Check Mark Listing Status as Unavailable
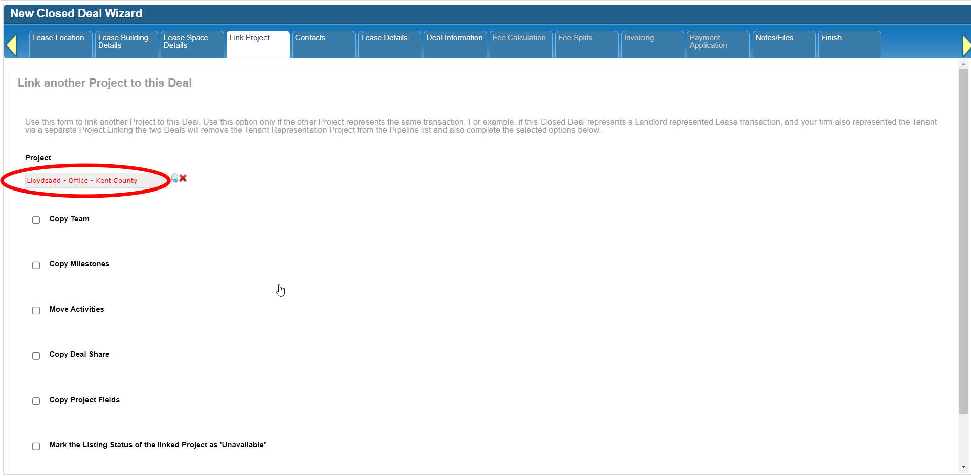 [x=36, y=446]
